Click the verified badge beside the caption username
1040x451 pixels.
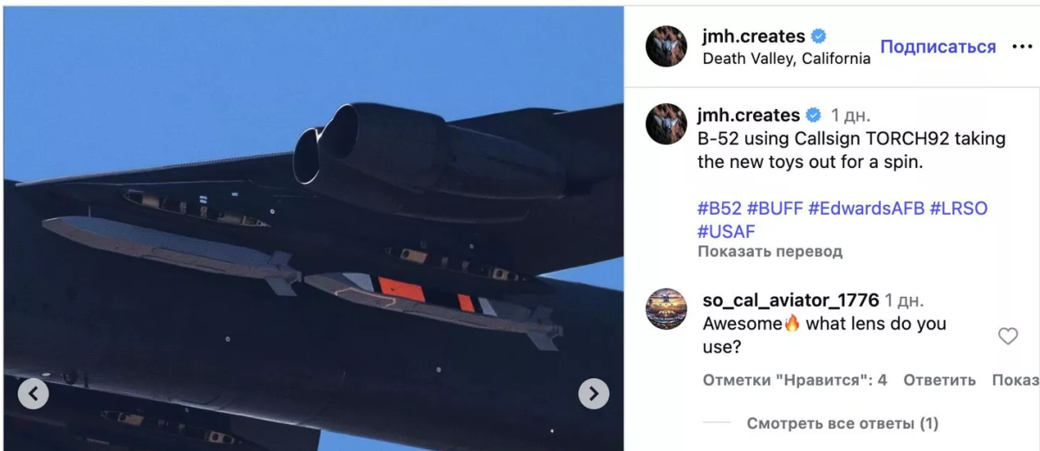coord(814,115)
